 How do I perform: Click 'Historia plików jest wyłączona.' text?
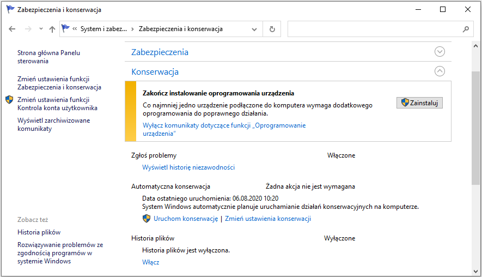pyautogui.click(x=186, y=250)
